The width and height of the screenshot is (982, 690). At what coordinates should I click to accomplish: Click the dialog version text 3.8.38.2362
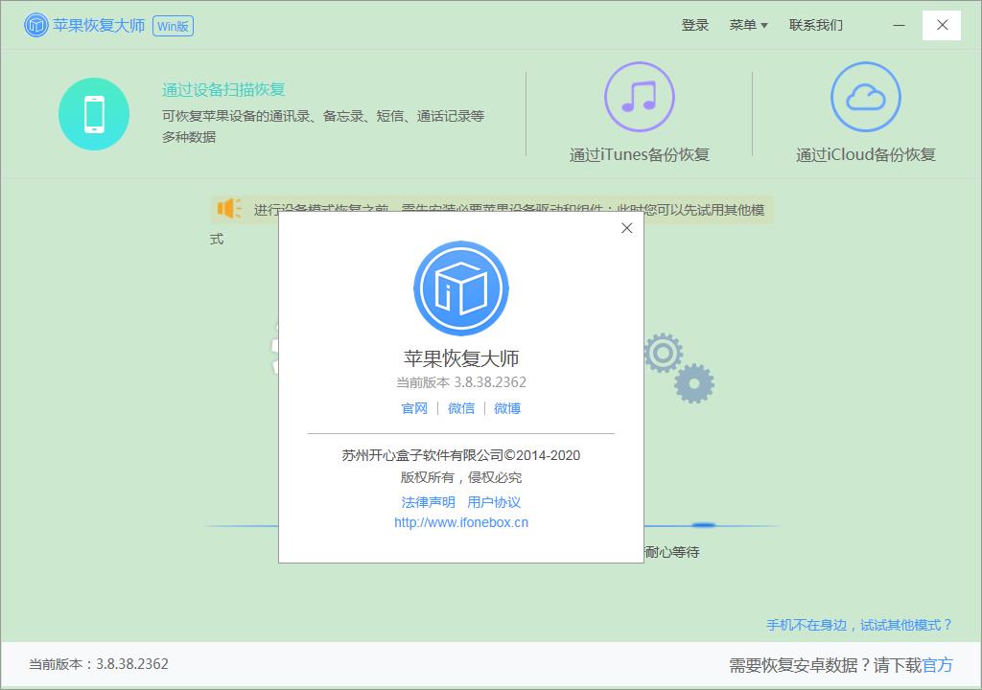click(x=490, y=382)
